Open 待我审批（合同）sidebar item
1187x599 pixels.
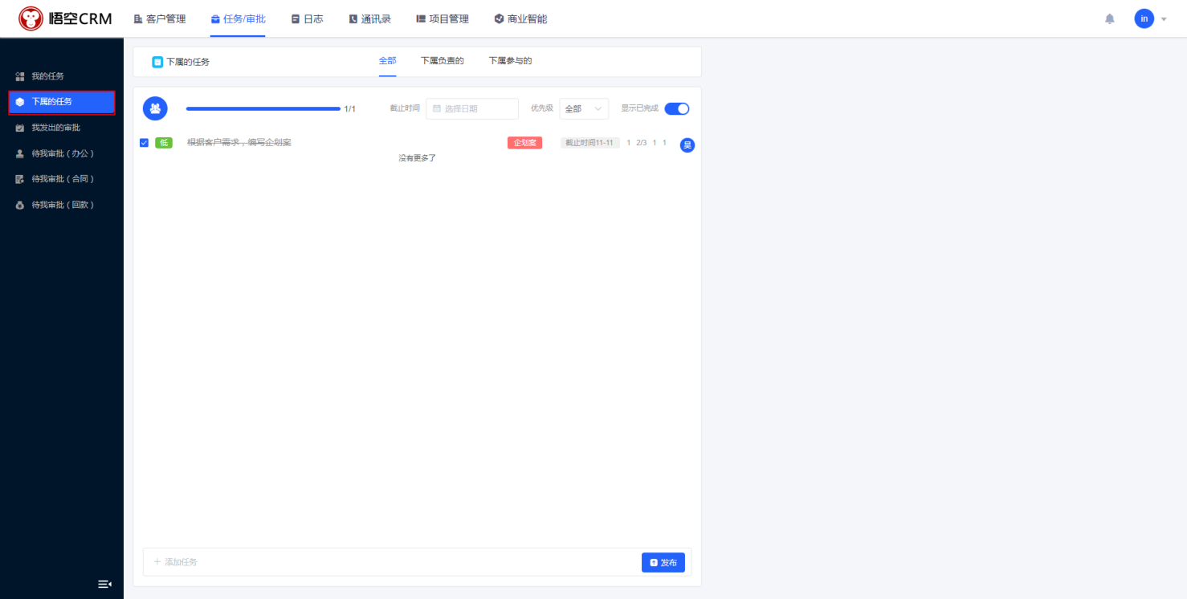[63, 179]
